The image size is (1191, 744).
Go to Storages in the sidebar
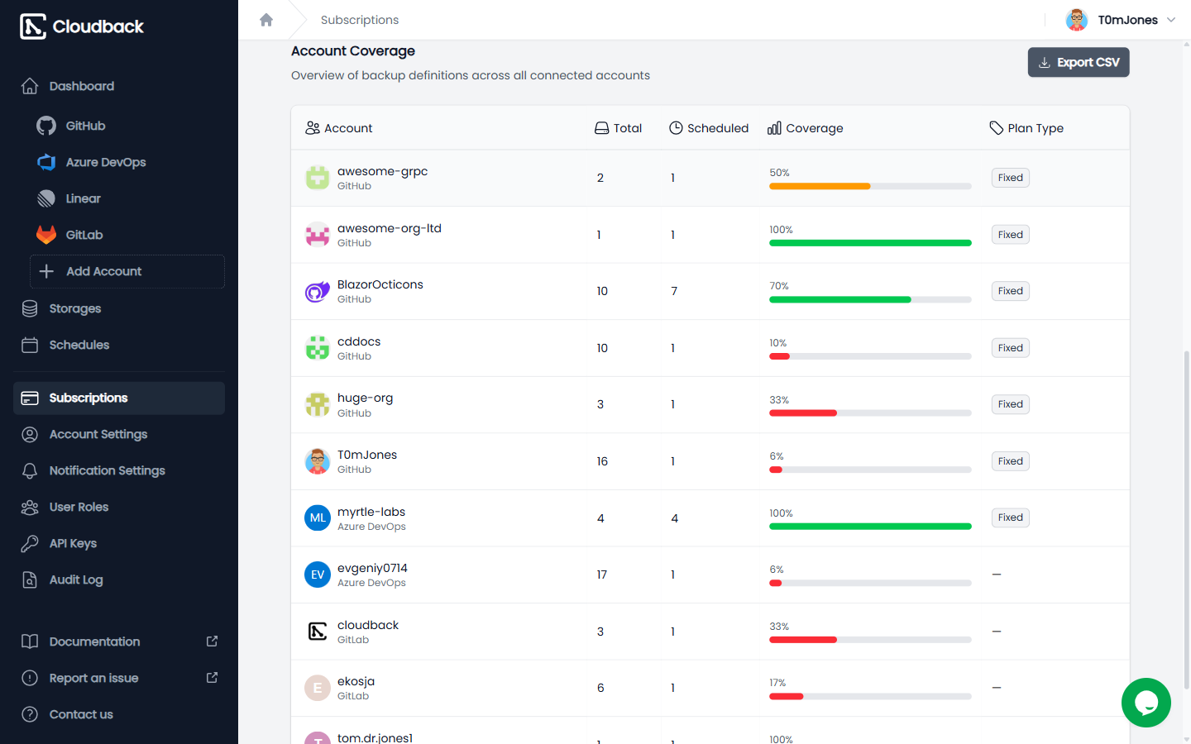(x=119, y=308)
